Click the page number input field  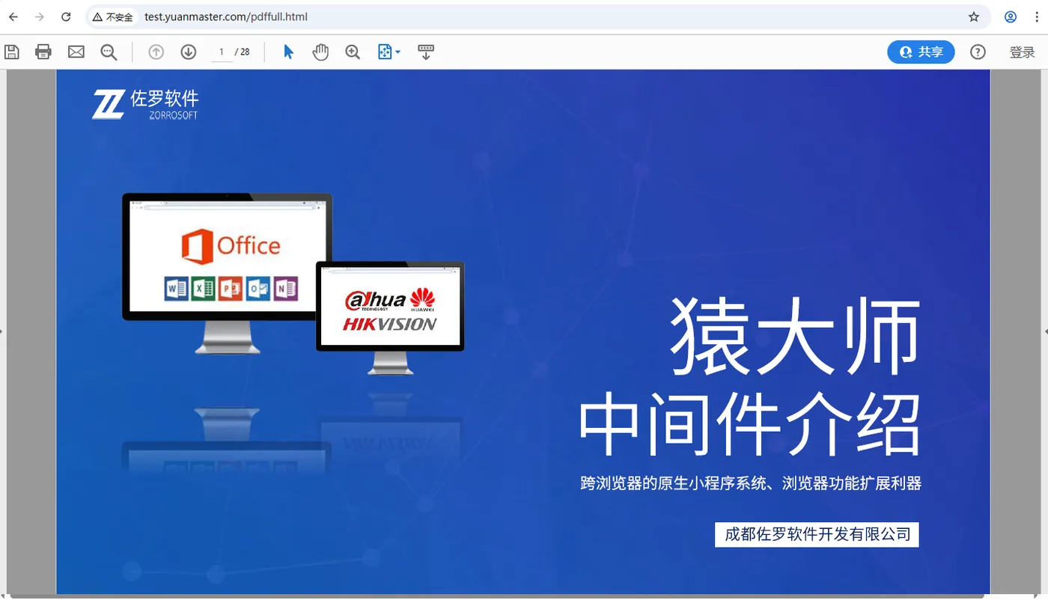point(221,52)
